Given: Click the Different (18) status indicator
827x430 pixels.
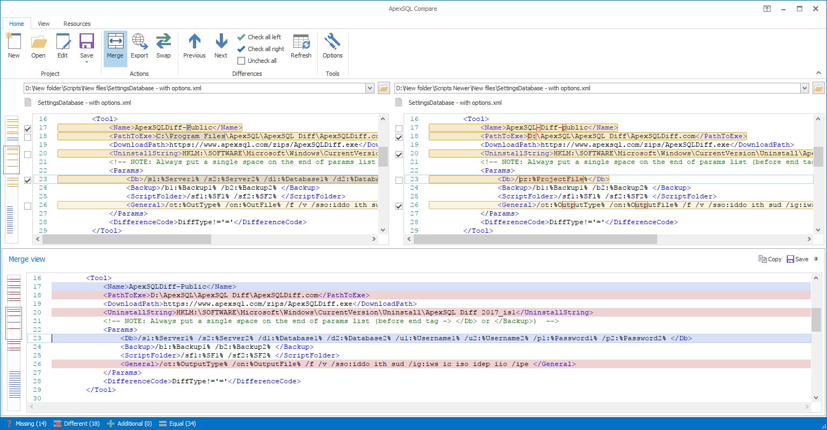Looking at the screenshot, I should (x=77, y=424).
